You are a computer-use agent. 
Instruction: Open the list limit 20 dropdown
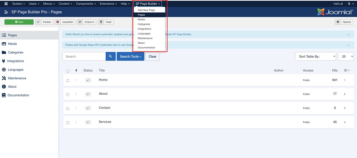(x=346, y=56)
